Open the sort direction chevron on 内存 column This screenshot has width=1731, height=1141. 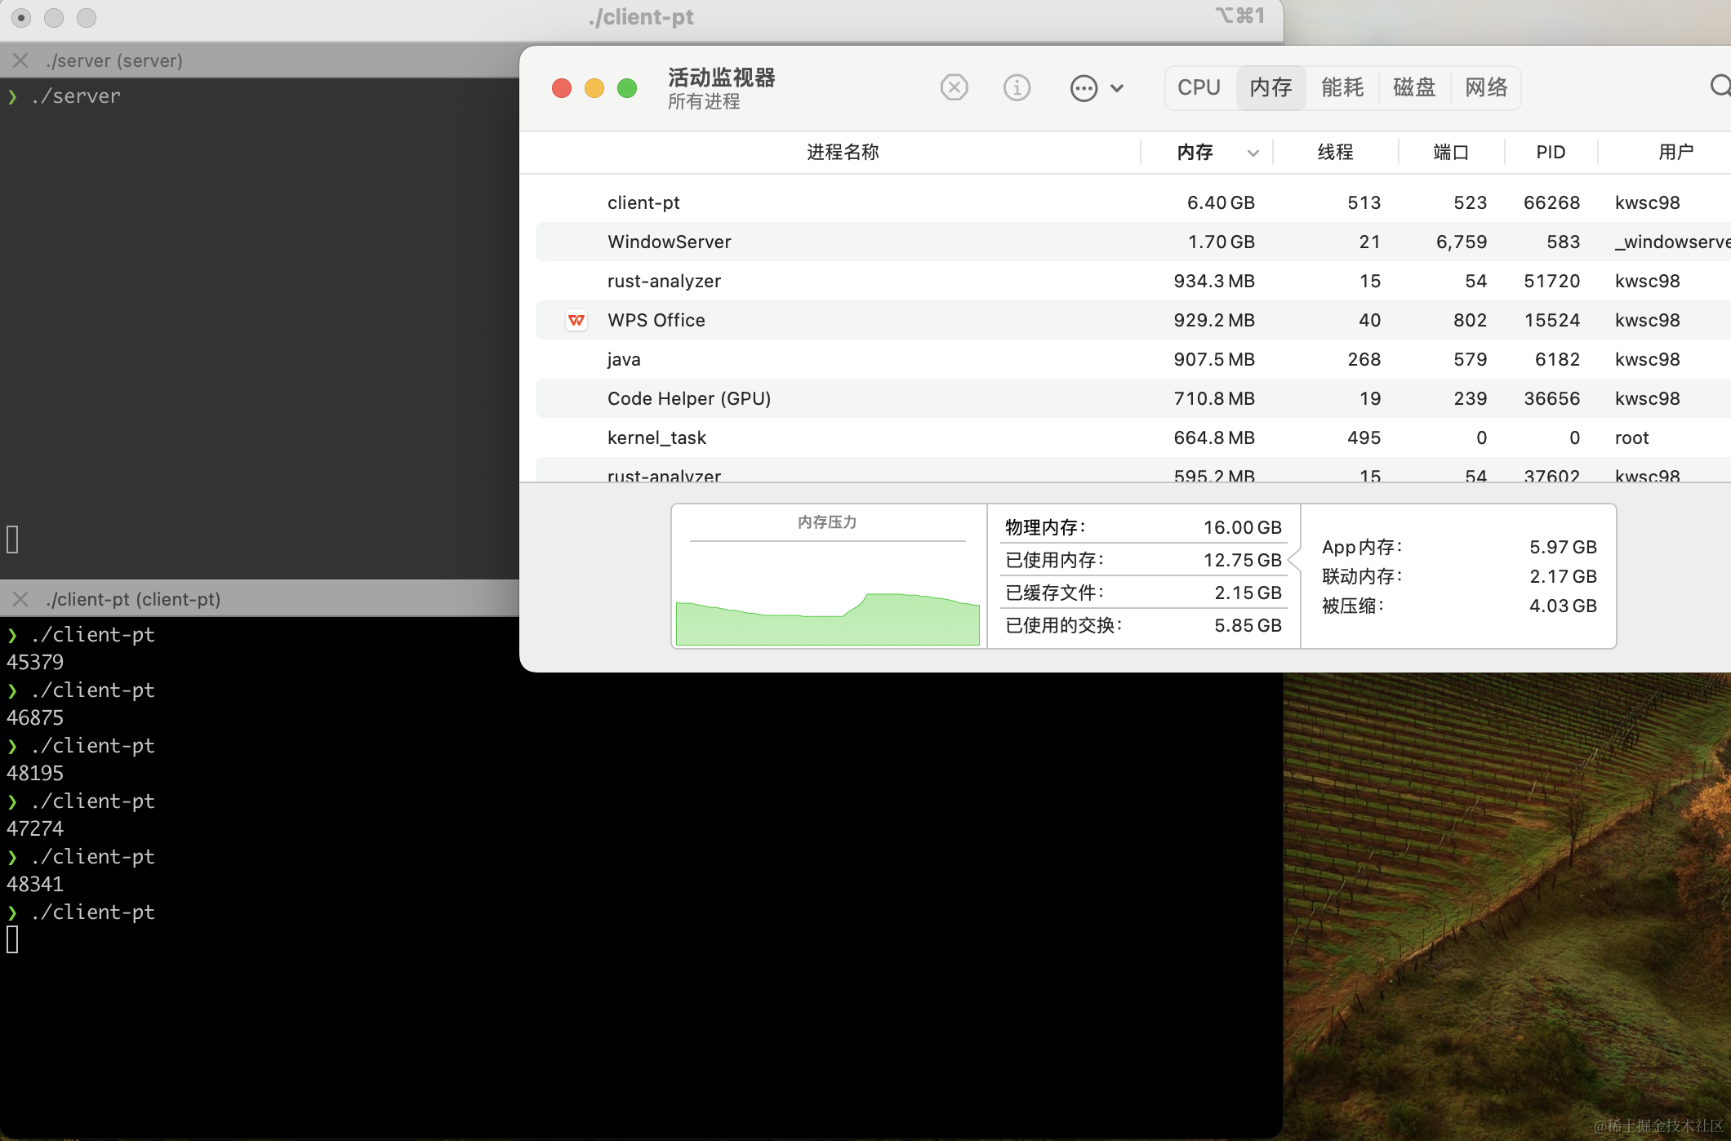[x=1252, y=153]
